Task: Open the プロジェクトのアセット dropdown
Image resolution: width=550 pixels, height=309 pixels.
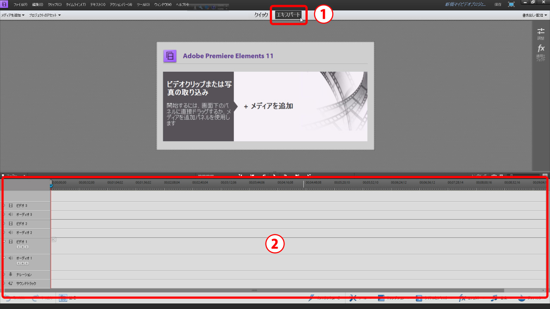Action: pyautogui.click(x=45, y=15)
